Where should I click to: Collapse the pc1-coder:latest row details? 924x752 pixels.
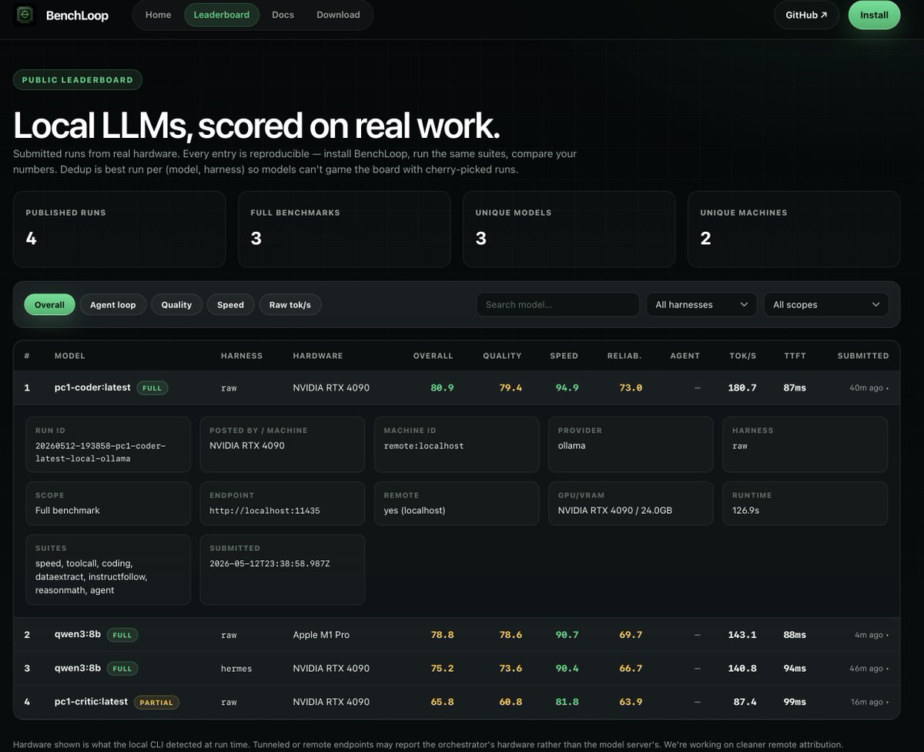point(457,388)
